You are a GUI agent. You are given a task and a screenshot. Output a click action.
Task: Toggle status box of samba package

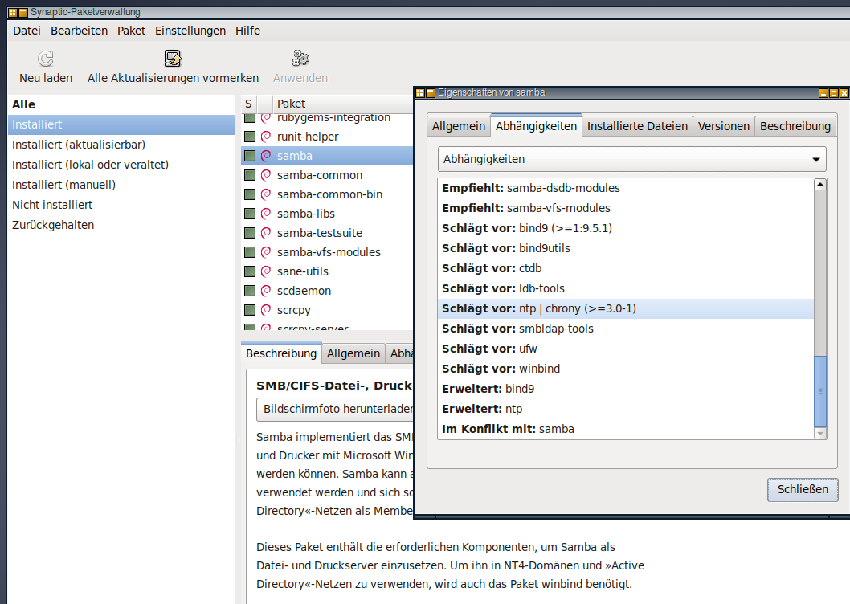pyautogui.click(x=250, y=156)
